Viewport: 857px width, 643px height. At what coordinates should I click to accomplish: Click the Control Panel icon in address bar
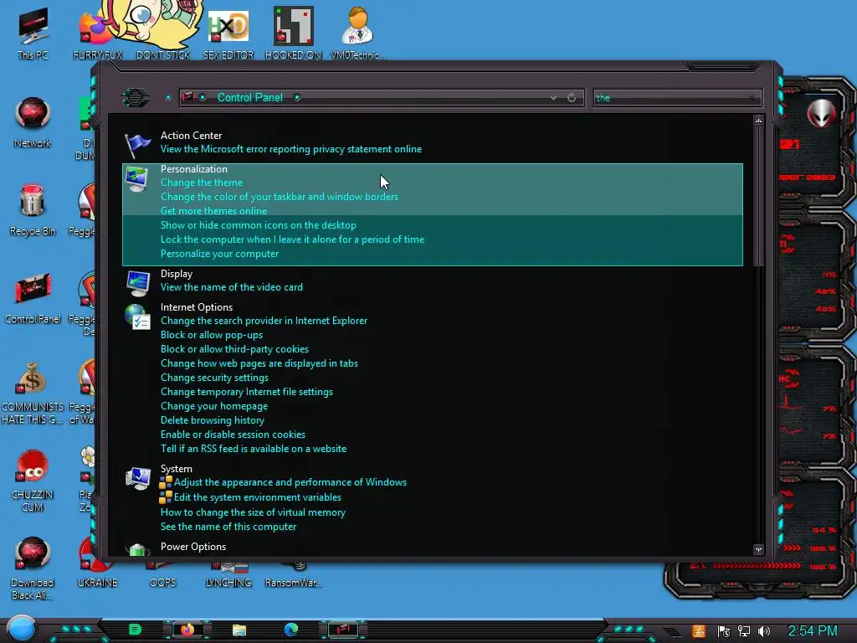pyautogui.click(x=187, y=97)
